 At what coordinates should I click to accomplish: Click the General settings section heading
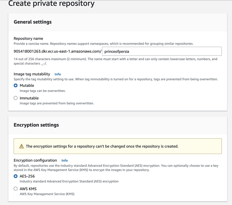tap(32, 22)
